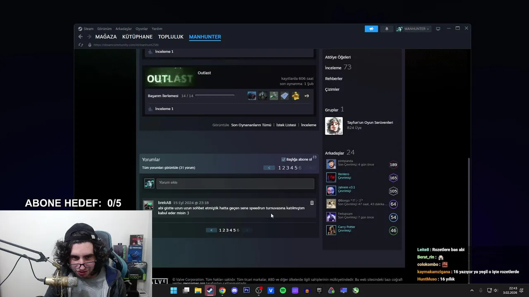The image size is (529, 297).
Task: Open Rehberler in the sidebar
Action: [x=334, y=79]
